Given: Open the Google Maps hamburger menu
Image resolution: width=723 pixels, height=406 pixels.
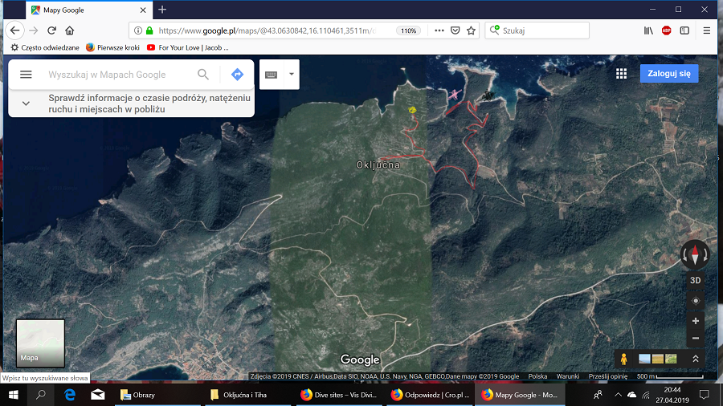Looking at the screenshot, I should (x=26, y=75).
